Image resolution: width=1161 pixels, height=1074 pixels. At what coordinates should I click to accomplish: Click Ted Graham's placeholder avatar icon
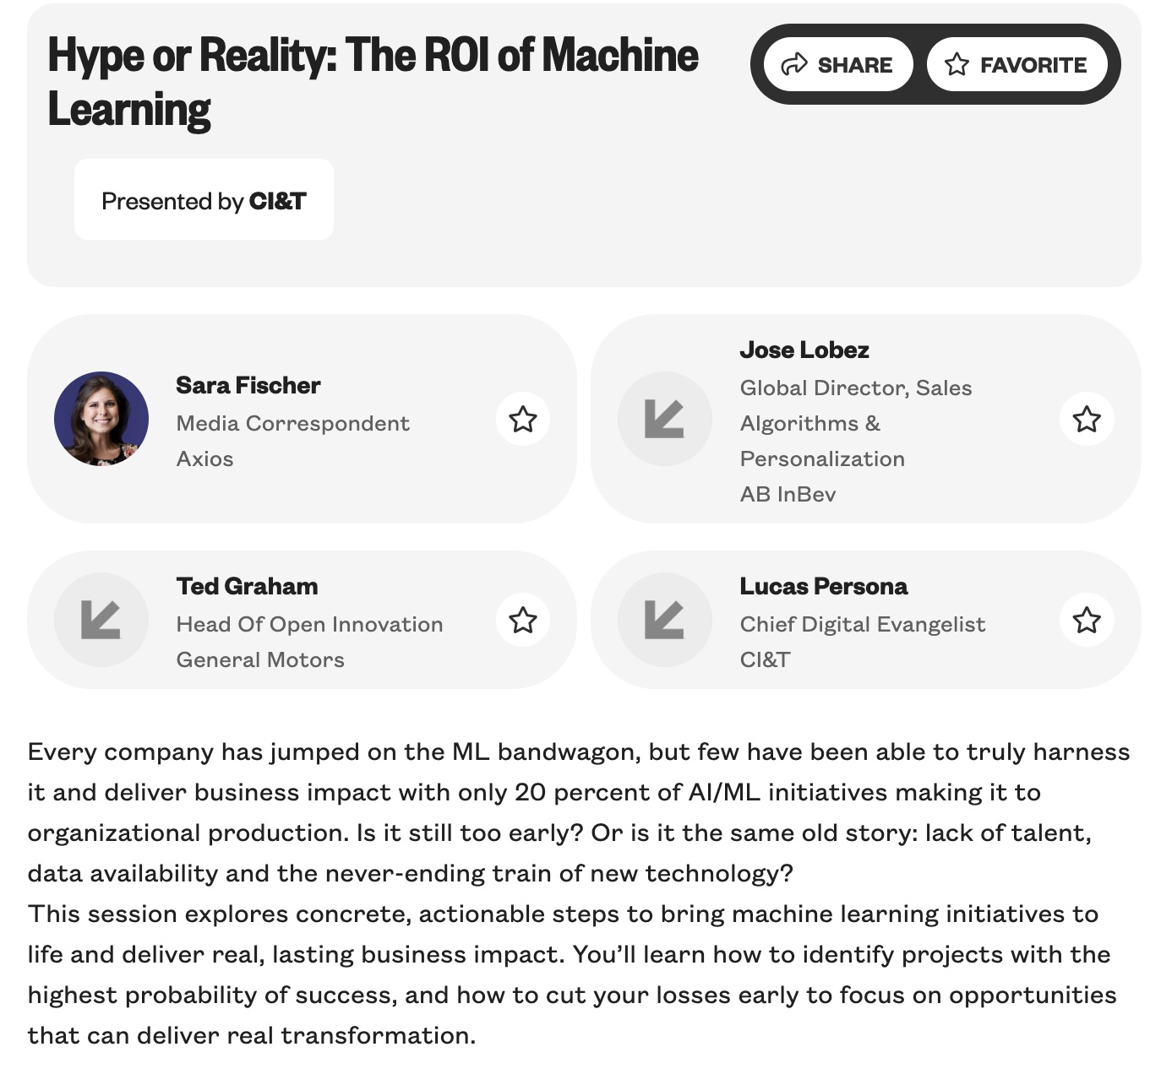point(101,620)
